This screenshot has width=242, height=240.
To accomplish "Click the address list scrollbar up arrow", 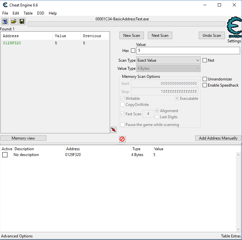I will pyautogui.click(x=238, y=155).
